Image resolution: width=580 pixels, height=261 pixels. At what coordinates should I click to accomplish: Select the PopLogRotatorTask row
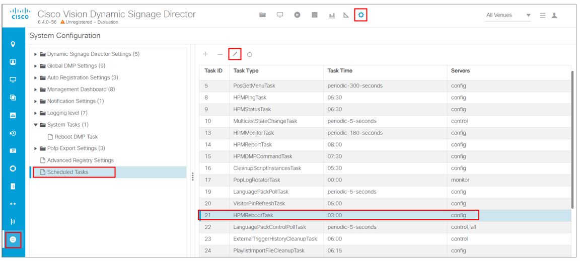(x=385, y=180)
